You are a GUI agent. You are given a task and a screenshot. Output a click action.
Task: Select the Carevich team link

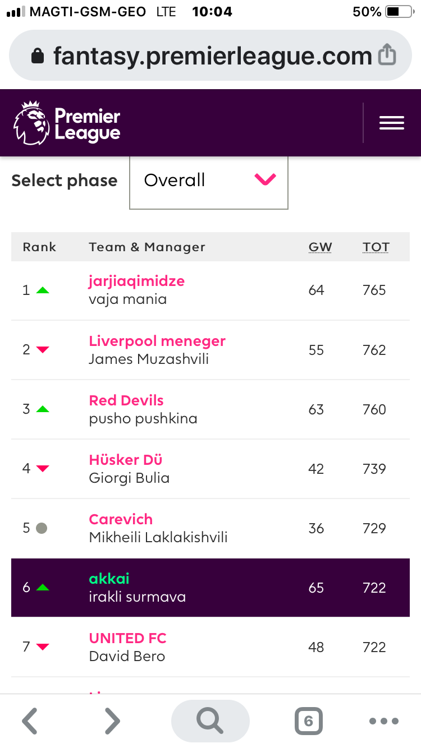click(121, 519)
